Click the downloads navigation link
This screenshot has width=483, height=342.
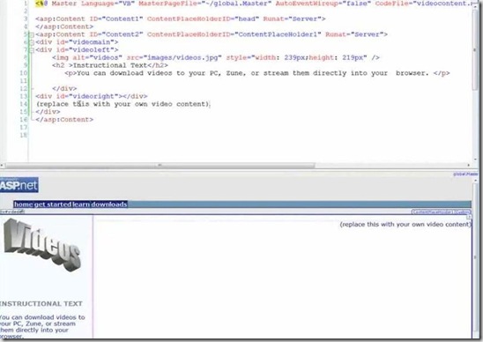[109, 204]
